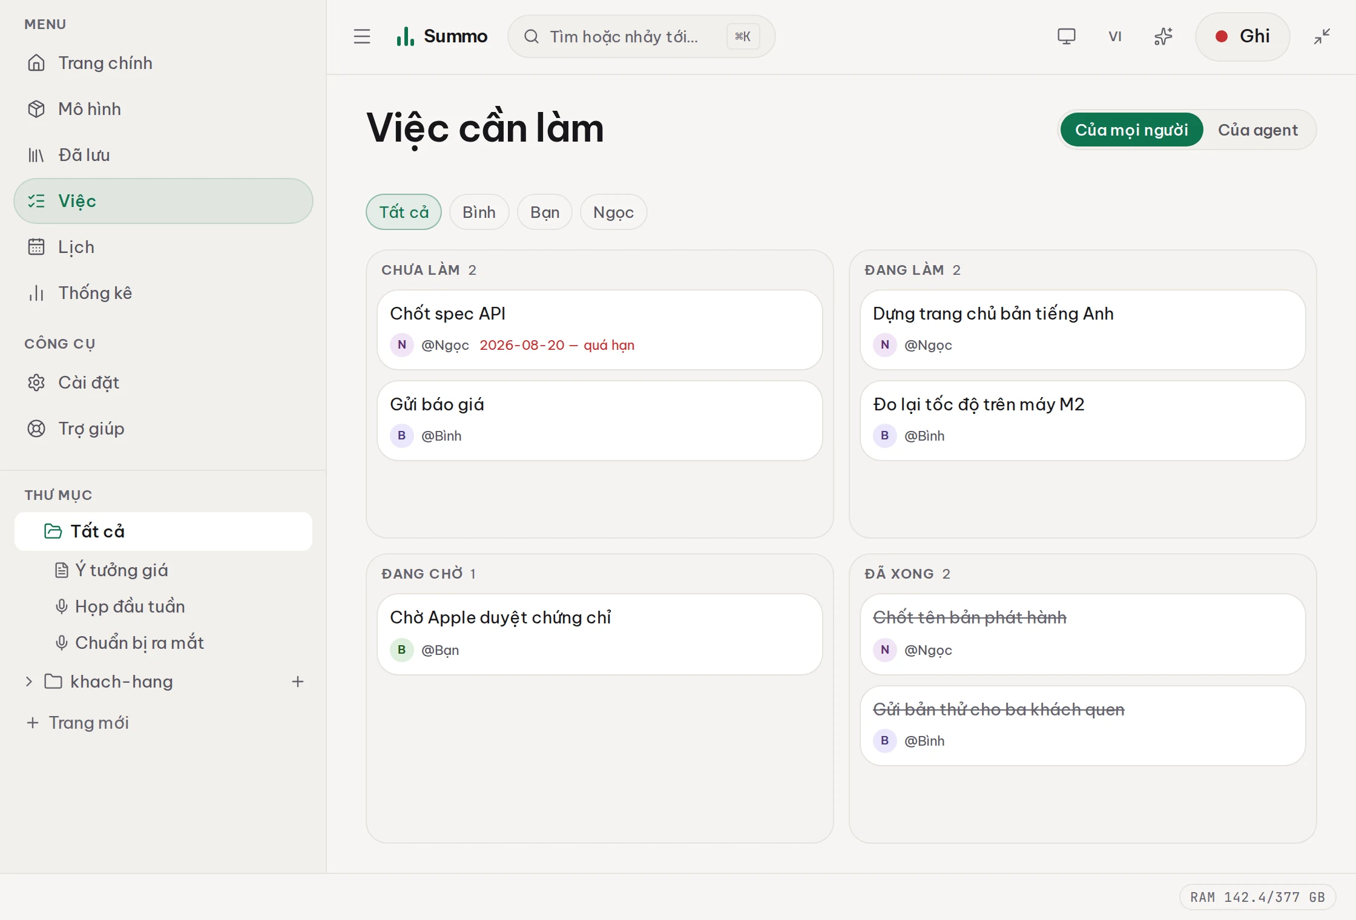The height and width of the screenshot is (920, 1356).
Task: Open completed task Chốt tên bản phát hành
Action: (x=1082, y=634)
